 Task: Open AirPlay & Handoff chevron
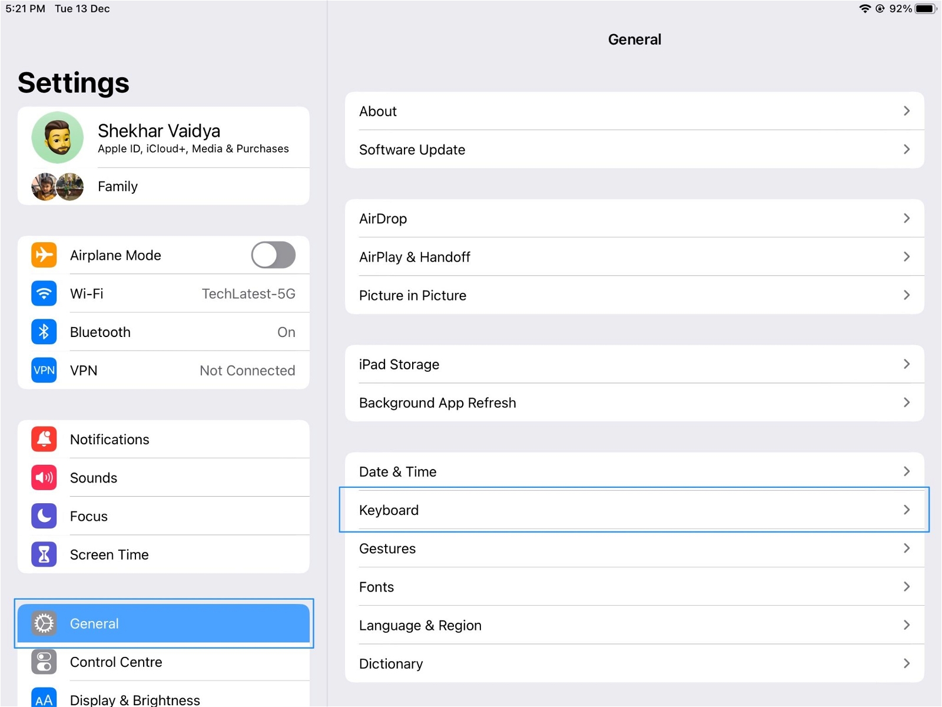tap(907, 256)
